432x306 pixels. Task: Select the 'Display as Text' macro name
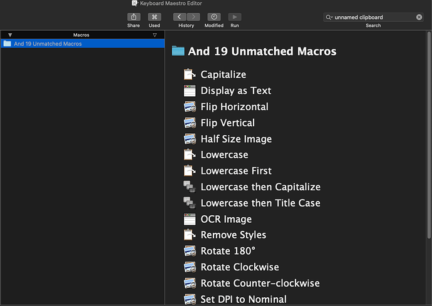tap(236, 91)
